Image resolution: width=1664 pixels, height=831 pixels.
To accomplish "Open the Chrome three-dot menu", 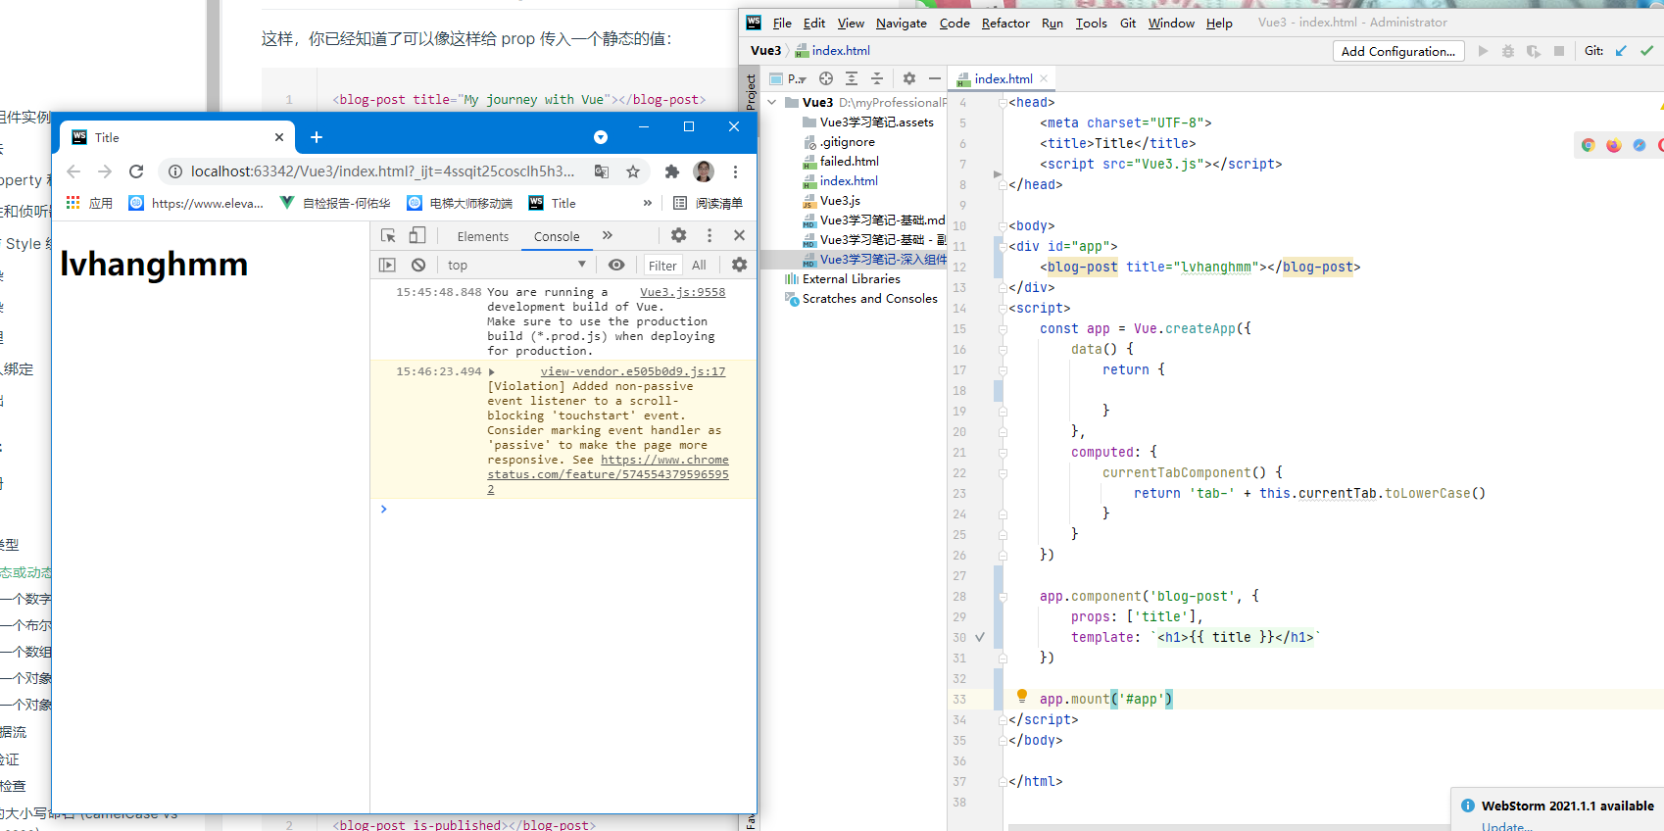I will (735, 171).
